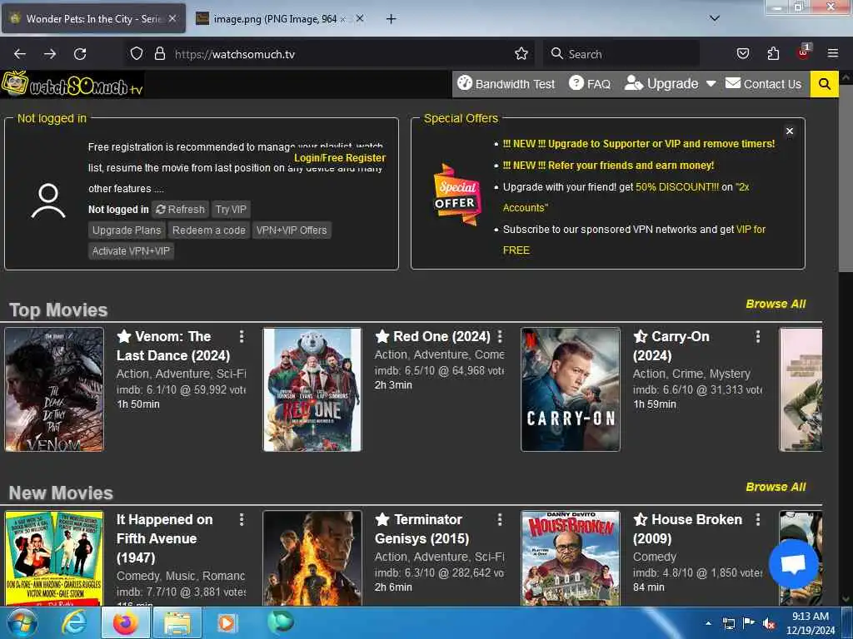This screenshot has height=639, width=853.
Task: Go forward with the browser forward arrow
Action: [x=50, y=54]
